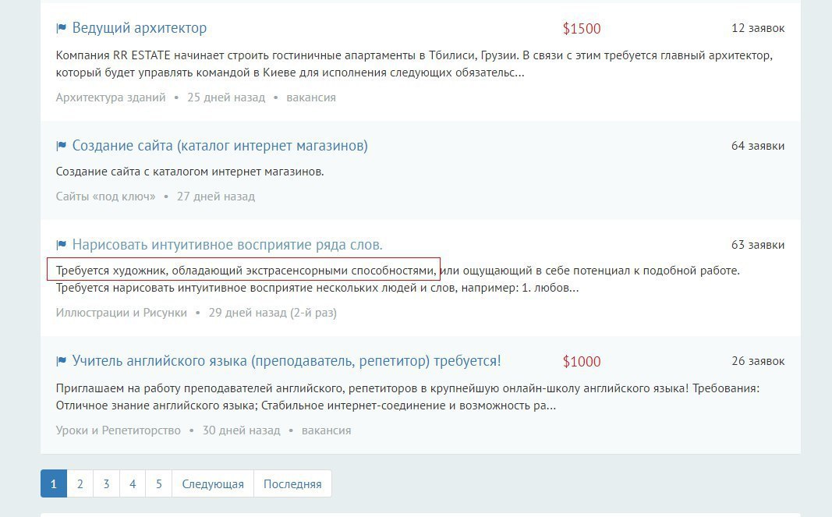Open "Нарисовать интуитивное восприятие ряда слов" project
This screenshot has width=832, height=517.
click(227, 245)
